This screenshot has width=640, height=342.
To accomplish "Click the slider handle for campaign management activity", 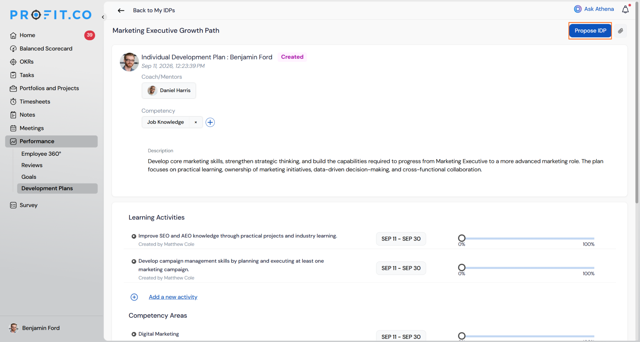I will (x=462, y=267).
